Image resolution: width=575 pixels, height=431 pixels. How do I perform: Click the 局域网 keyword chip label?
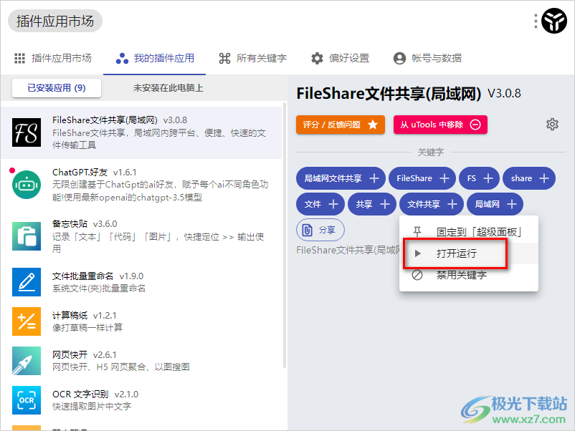(488, 204)
